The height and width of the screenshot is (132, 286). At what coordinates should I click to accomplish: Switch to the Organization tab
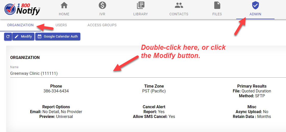point(20,25)
